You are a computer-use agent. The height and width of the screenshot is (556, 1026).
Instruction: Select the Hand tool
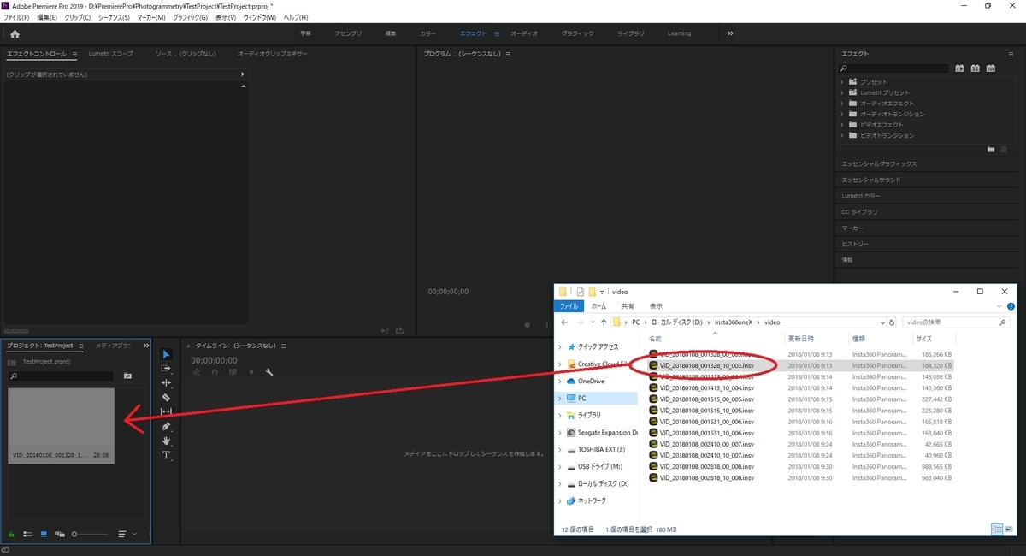[x=167, y=441]
